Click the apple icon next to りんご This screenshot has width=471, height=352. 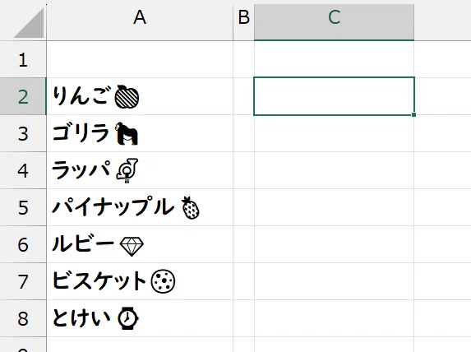pyautogui.click(x=127, y=96)
